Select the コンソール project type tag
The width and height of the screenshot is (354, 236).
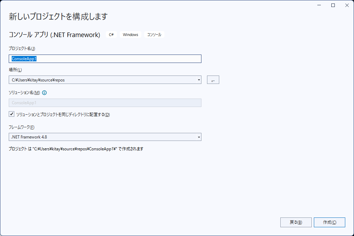pyautogui.click(x=154, y=35)
